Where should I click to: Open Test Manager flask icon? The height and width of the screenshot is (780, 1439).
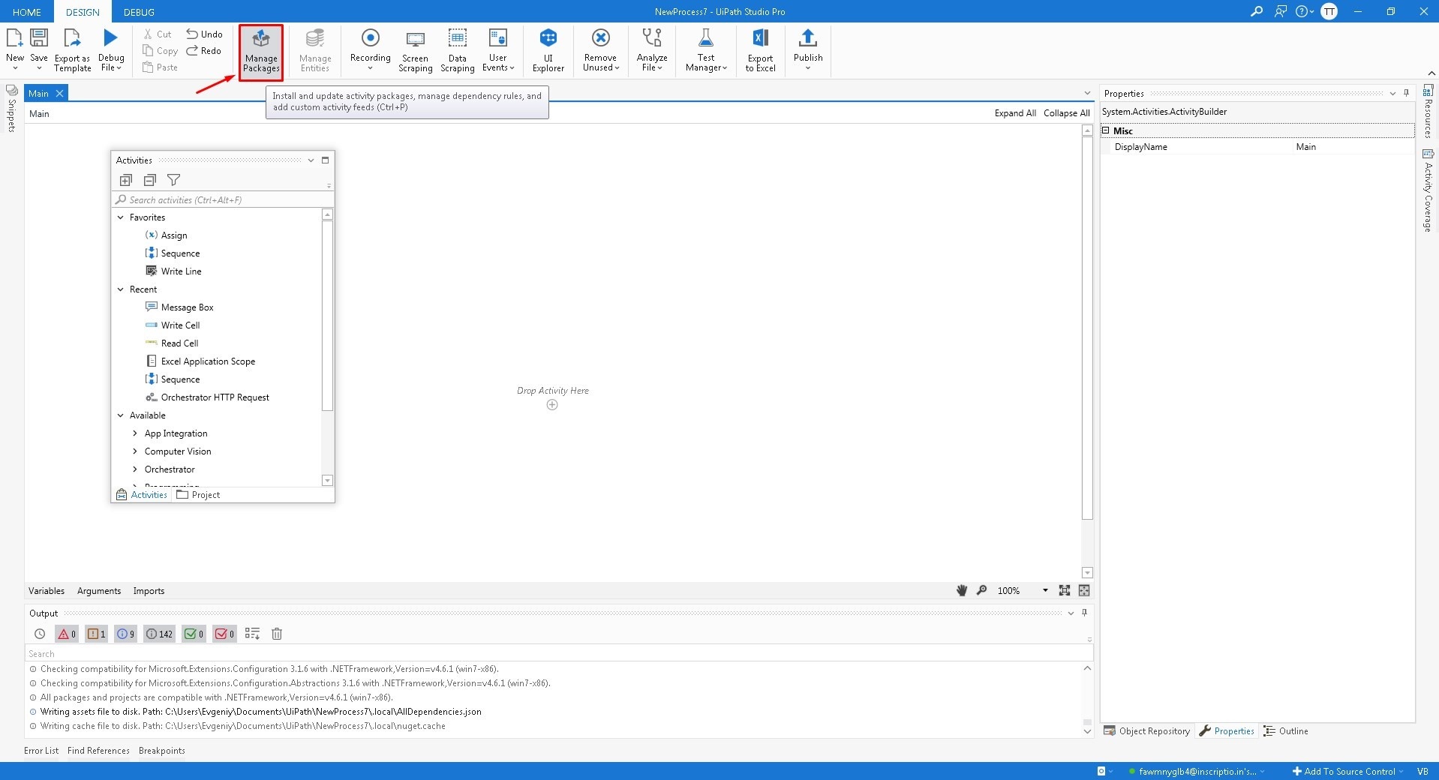point(705,38)
